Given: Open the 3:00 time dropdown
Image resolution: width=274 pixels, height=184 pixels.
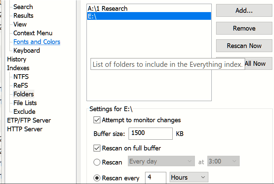Looking at the screenshot, I should click(x=223, y=161).
